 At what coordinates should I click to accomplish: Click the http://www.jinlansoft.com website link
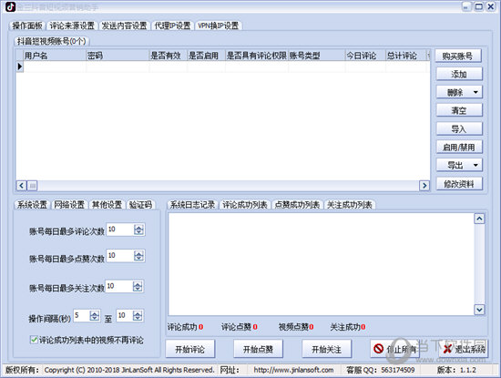(x=293, y=370)
